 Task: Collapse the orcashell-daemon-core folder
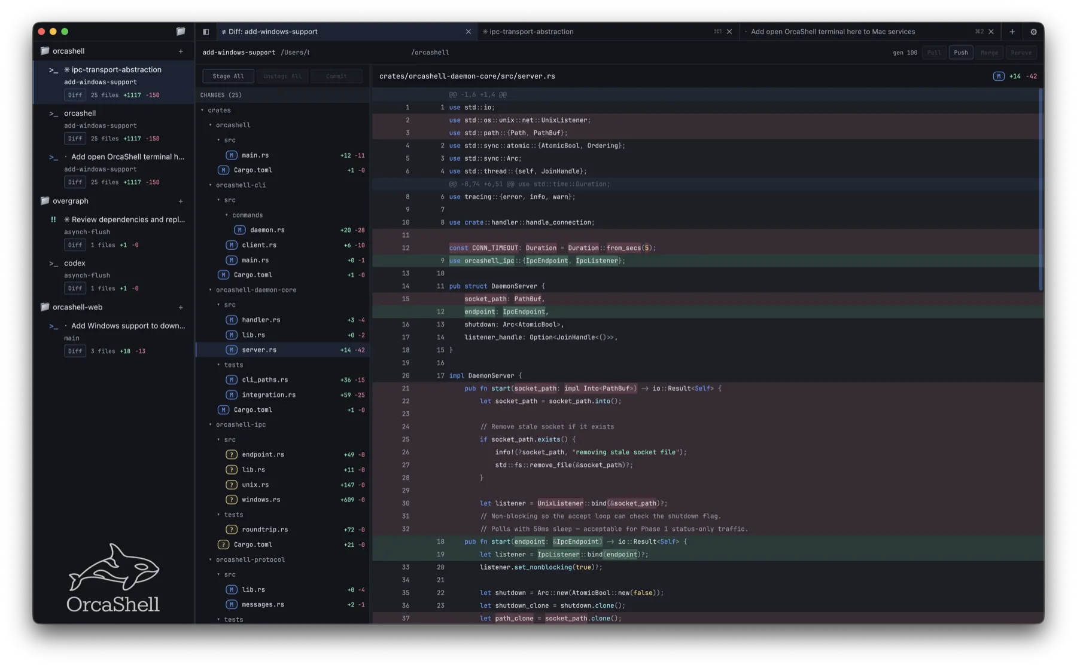[211, 290]
